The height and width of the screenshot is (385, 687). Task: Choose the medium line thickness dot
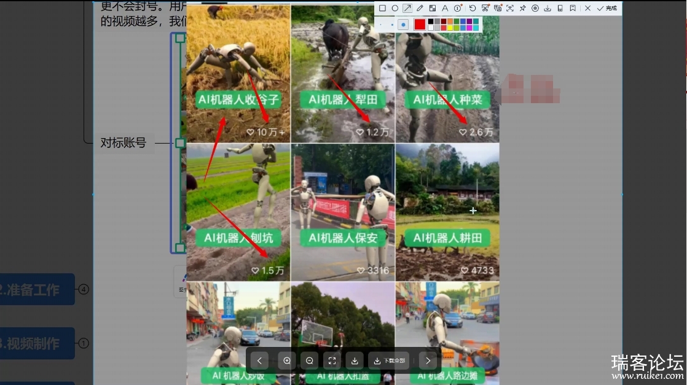[x=392, y=25]
